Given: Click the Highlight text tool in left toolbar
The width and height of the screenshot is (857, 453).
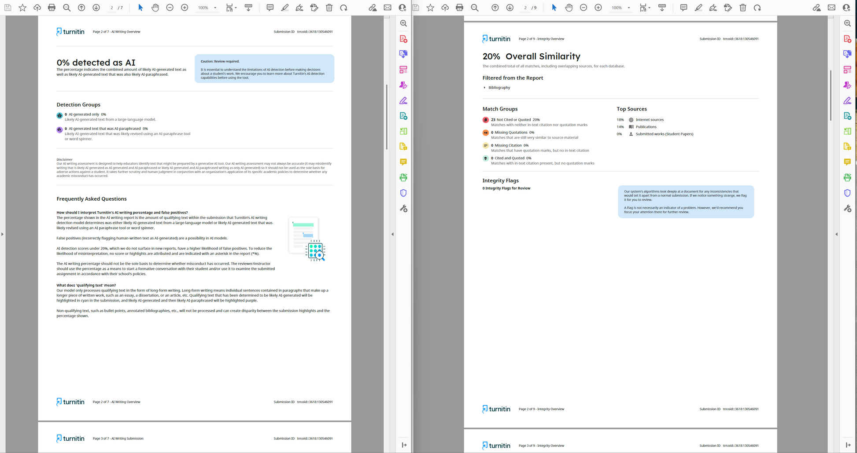Looking at the screenshot, I should point(285,7).
